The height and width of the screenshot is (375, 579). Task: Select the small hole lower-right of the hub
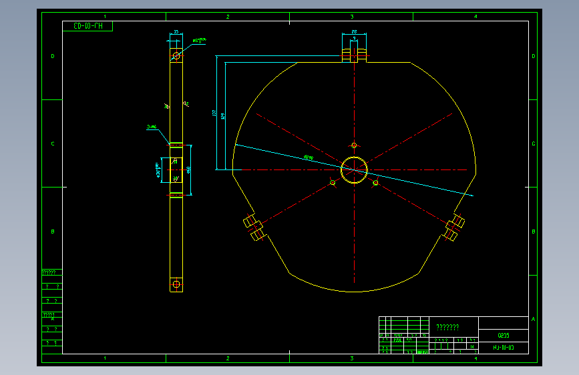pyautogui.click(x=375, y=183)
